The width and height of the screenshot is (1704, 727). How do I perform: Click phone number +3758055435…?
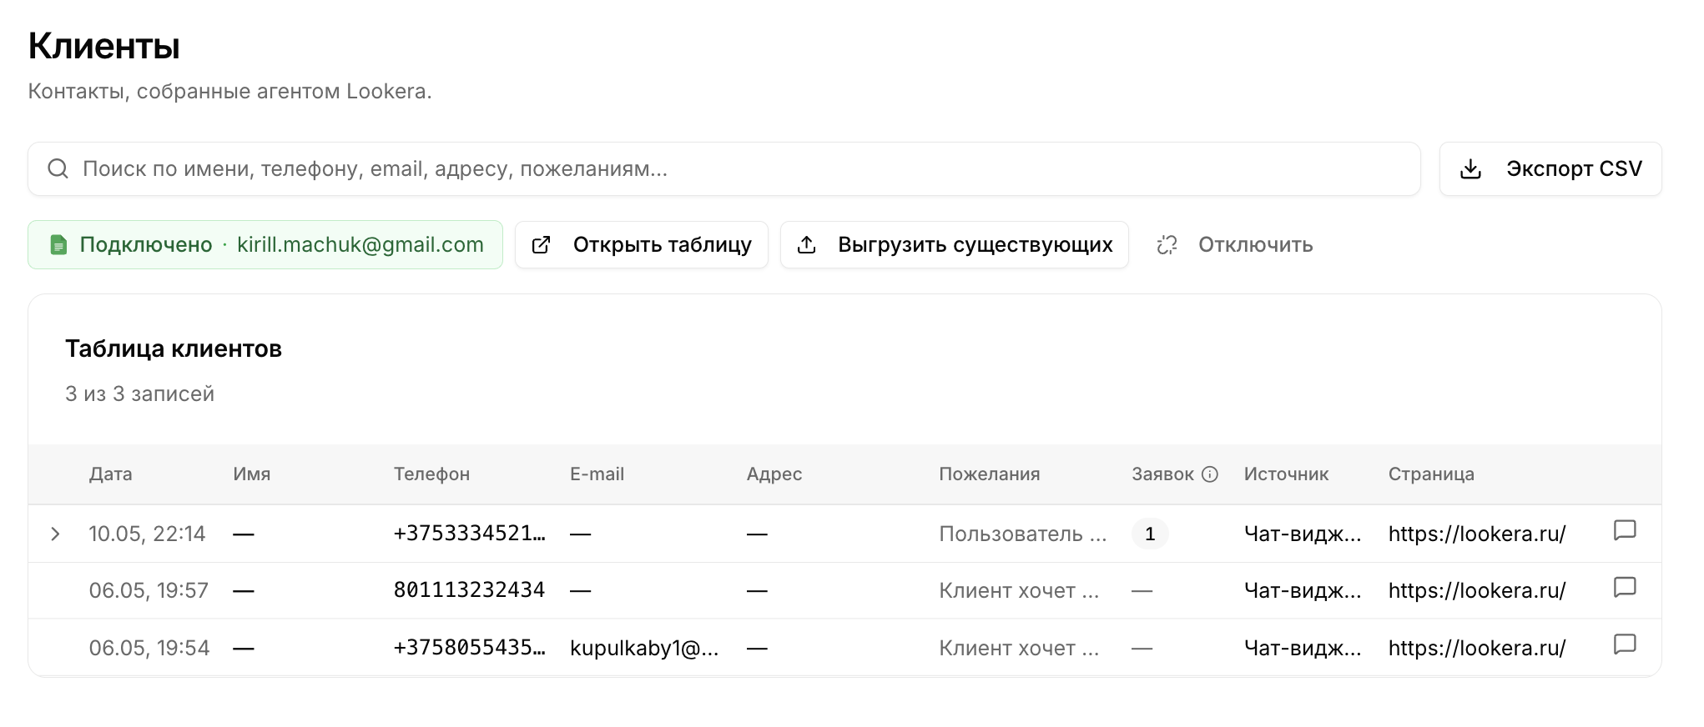click(x=469, y=648)
